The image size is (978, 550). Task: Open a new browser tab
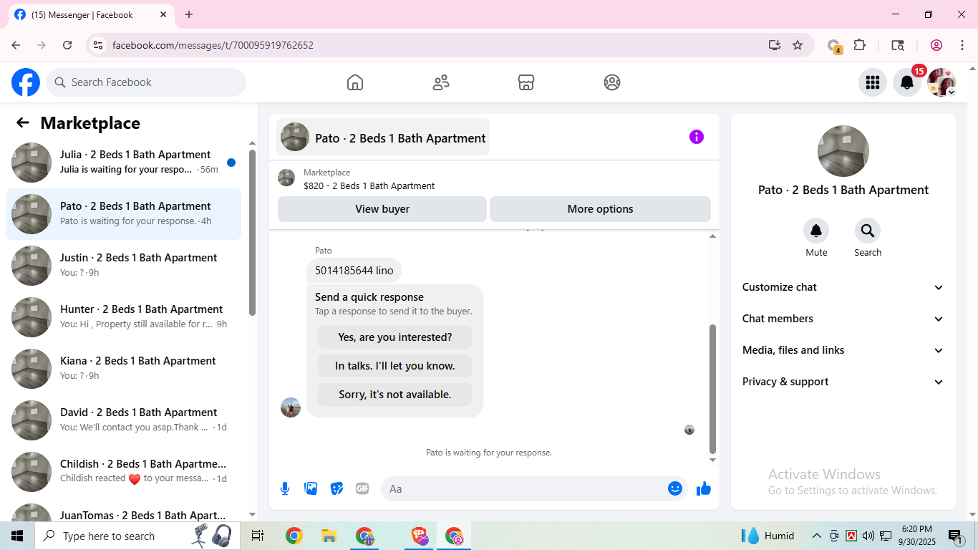(189, 14)
